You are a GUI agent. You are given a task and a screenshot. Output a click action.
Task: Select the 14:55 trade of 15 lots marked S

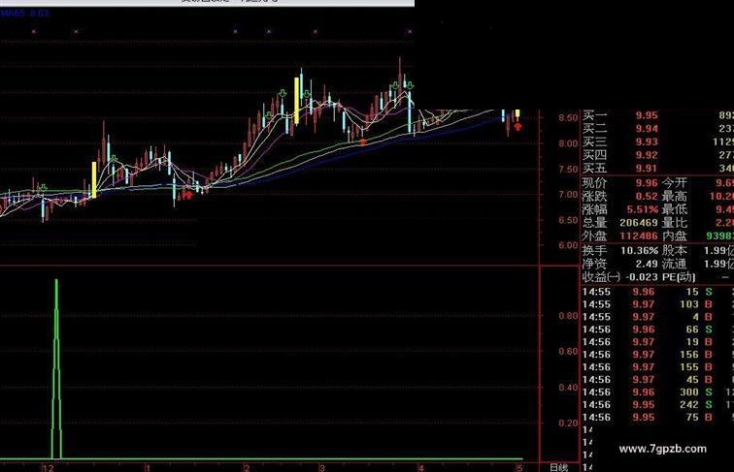click(x=657, y=292)
